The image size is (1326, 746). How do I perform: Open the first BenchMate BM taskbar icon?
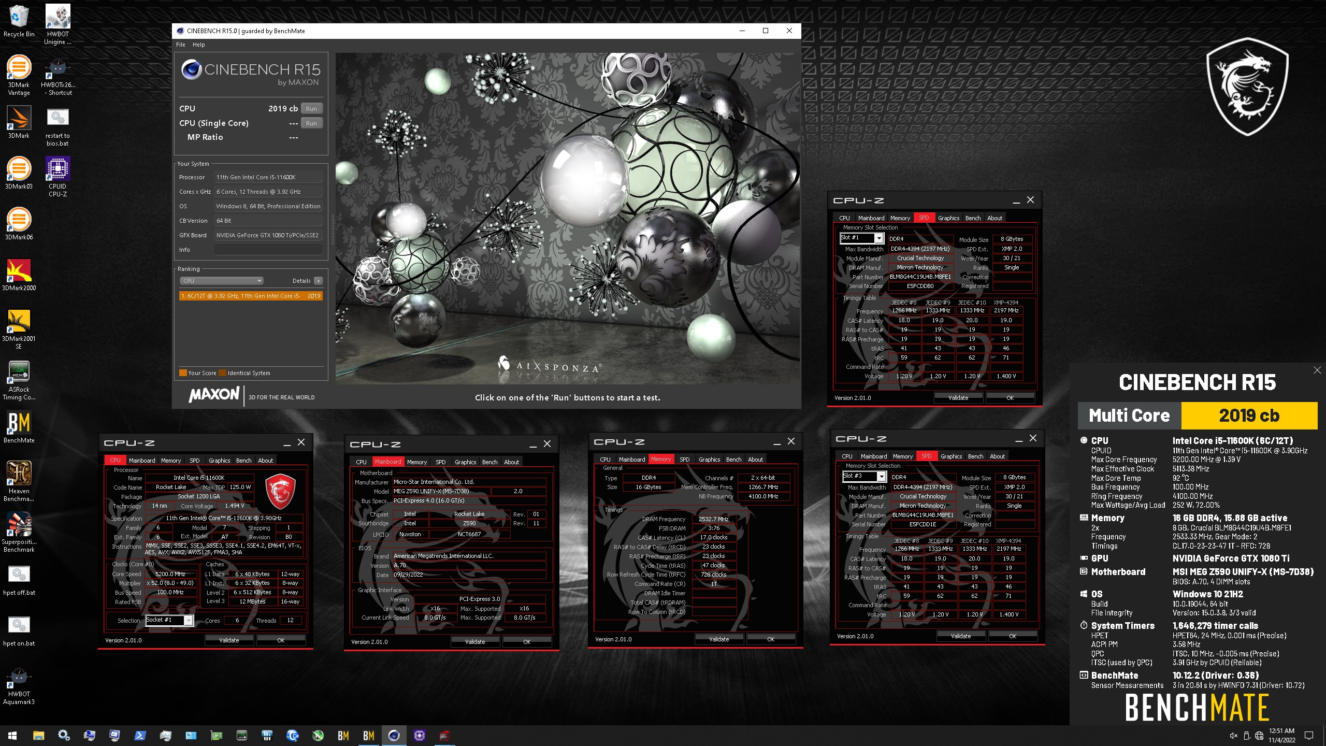click(343, 735)
